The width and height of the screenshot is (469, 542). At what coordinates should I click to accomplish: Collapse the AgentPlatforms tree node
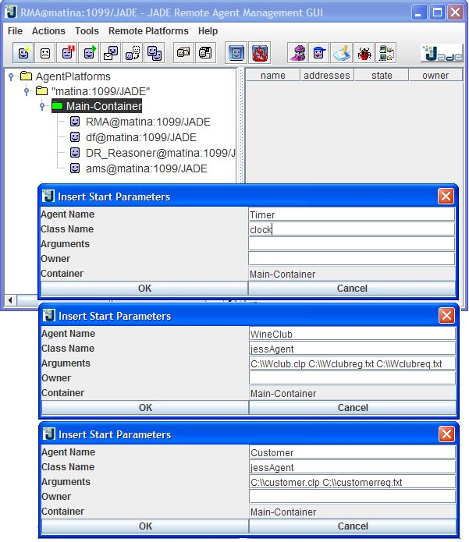point(12,76)
